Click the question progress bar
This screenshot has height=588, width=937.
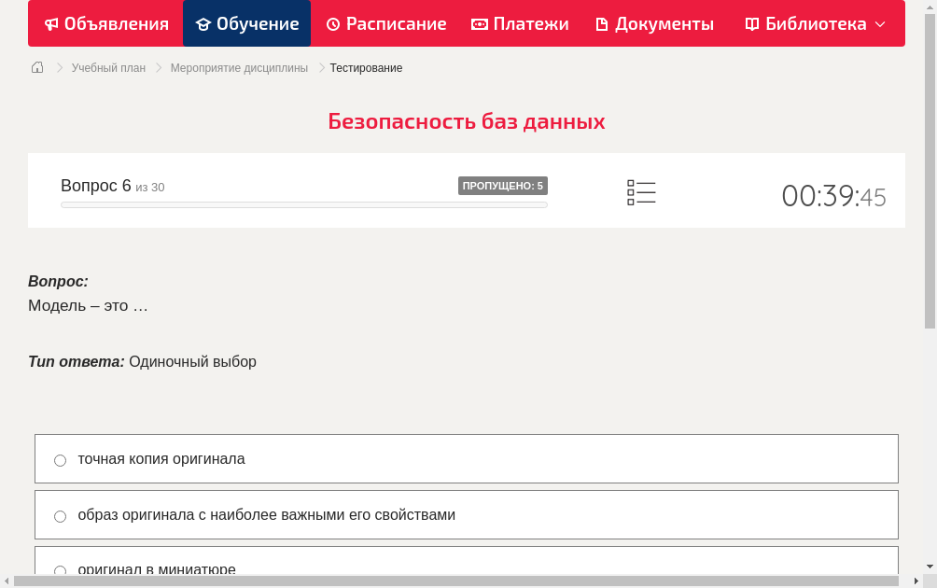[x=303, y=204]
